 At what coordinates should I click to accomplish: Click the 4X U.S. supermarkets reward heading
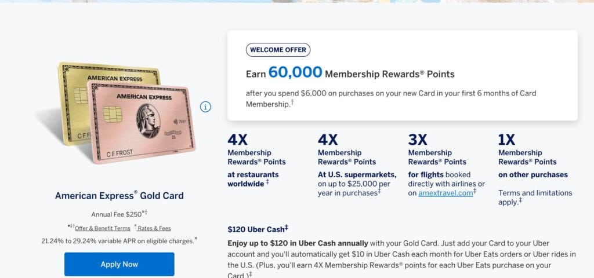[x=328, y=140]
